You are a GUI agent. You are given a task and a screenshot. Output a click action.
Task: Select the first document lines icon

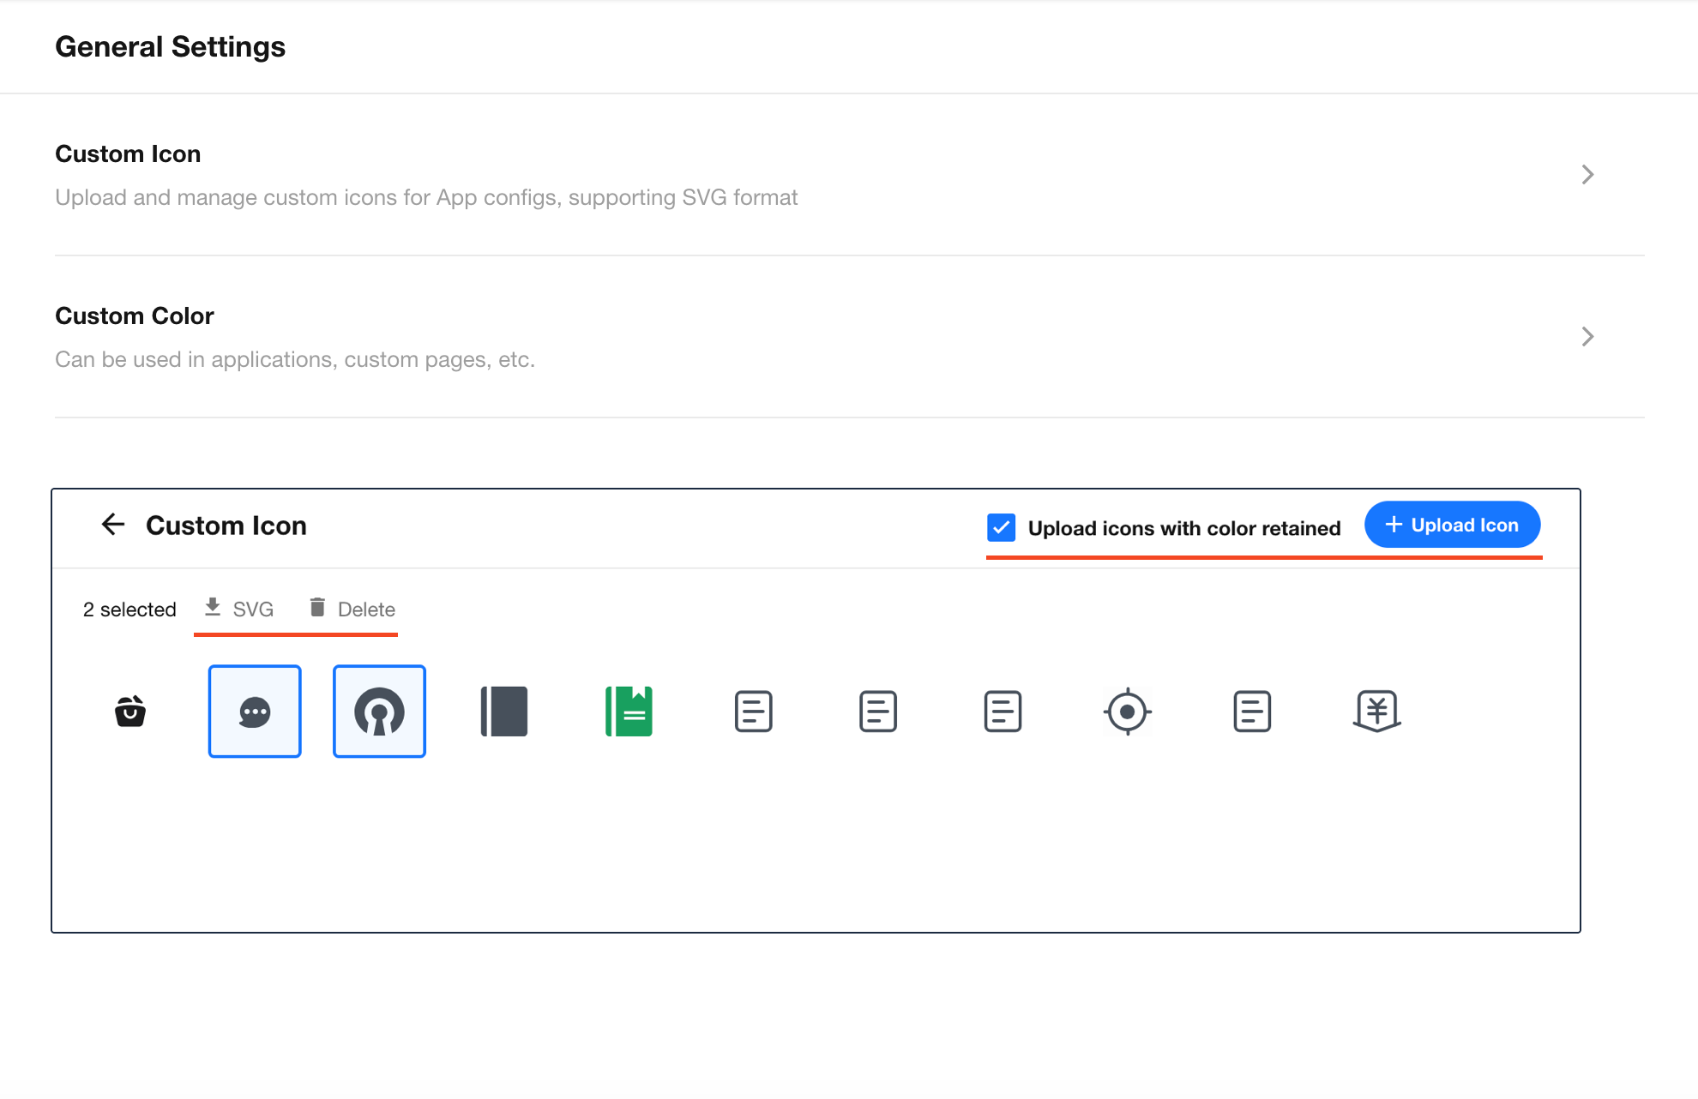754,712
